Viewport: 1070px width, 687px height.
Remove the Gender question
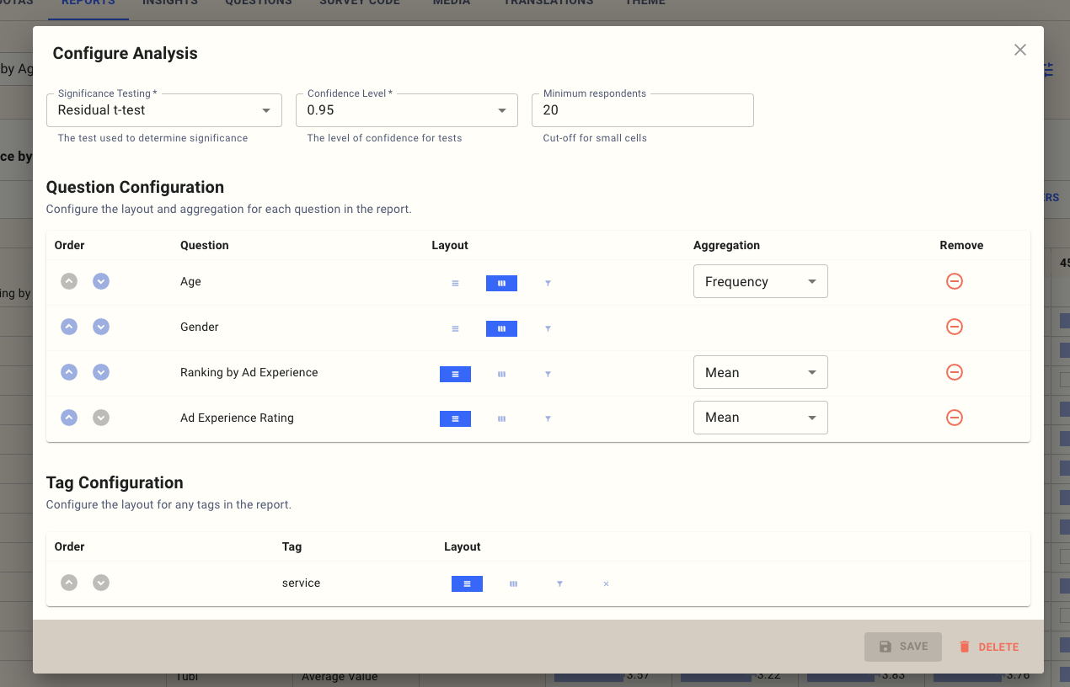954,327
